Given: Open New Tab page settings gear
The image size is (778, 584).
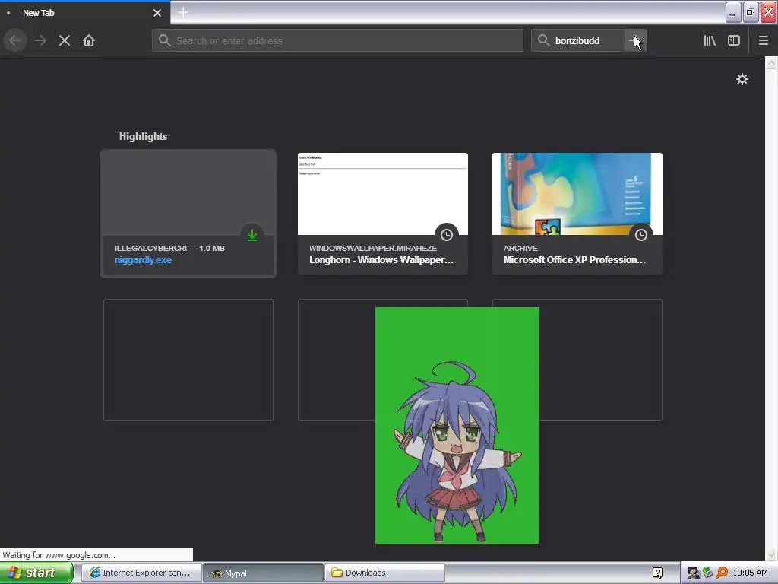Looking at the screenshot, I should (x=742, y=79).
